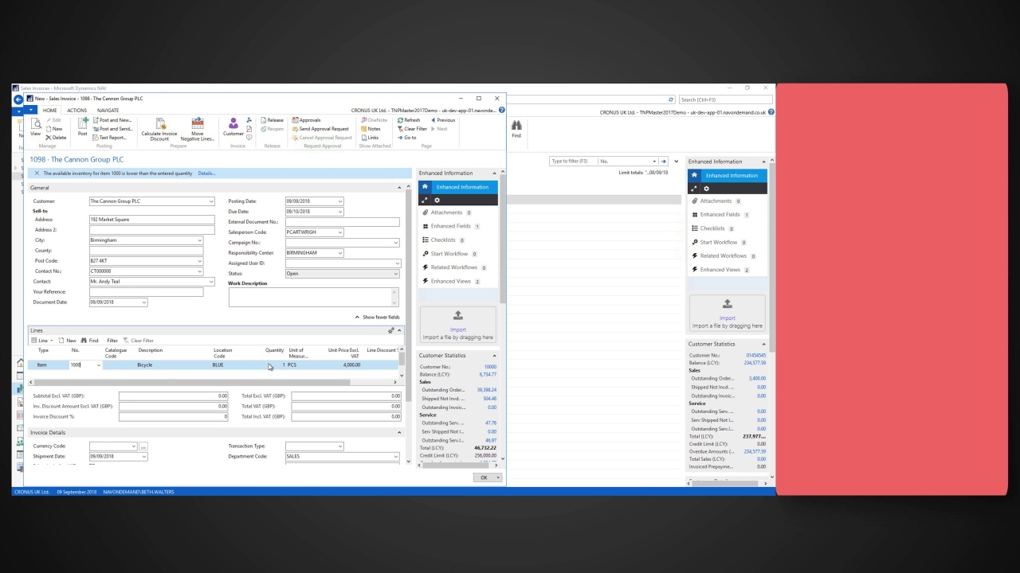Open the Customer card icon
This screenshot has width=1020, height=573.
[233, 127]
